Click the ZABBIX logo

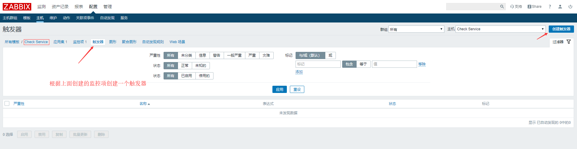coord(17,7)
